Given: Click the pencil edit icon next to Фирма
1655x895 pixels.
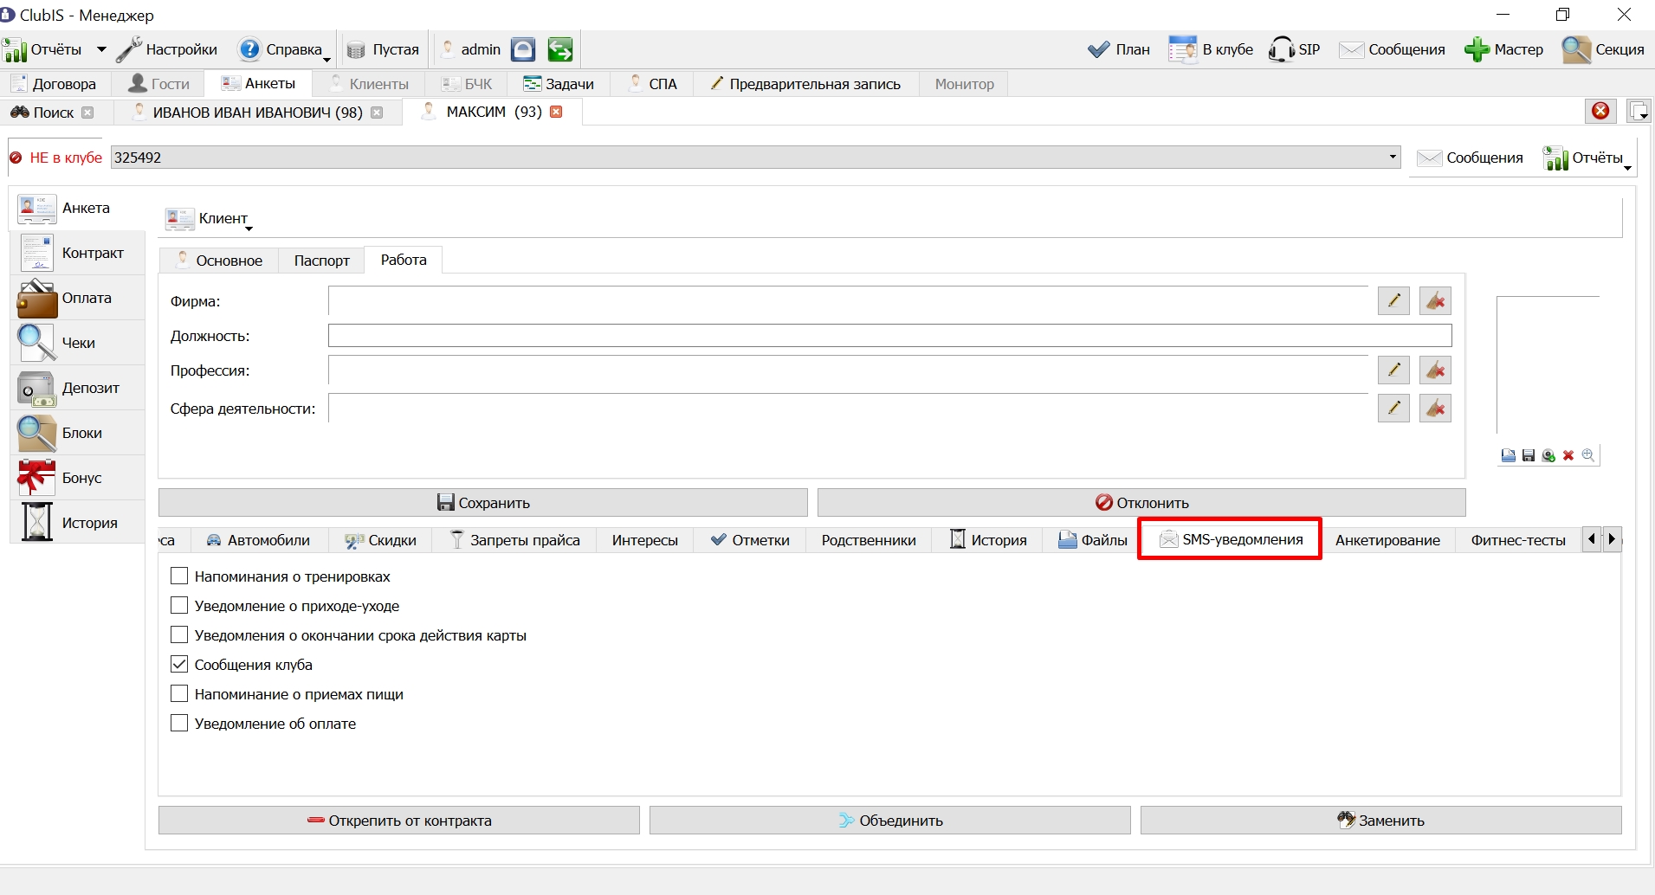Looking at the screenshot, I should (1393, 301).
